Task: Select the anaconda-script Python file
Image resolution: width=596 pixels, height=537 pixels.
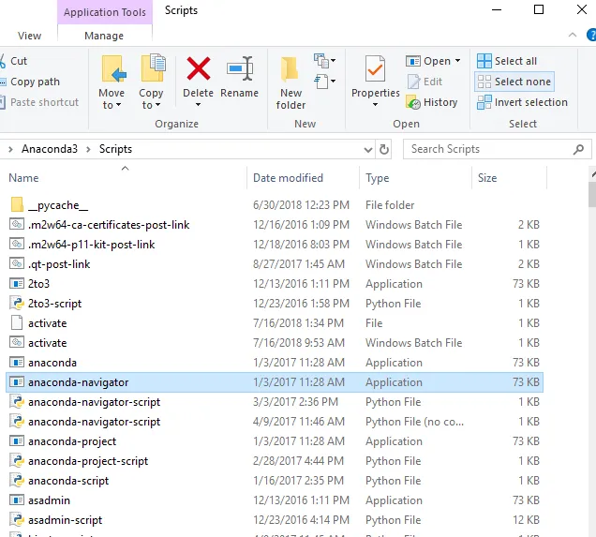Action: [68, 481]
